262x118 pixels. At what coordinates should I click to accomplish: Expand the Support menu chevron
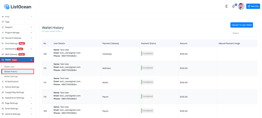pos(31,27)
